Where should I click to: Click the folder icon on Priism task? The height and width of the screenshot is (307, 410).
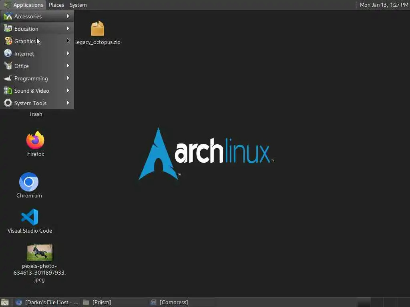coord(86,302)
